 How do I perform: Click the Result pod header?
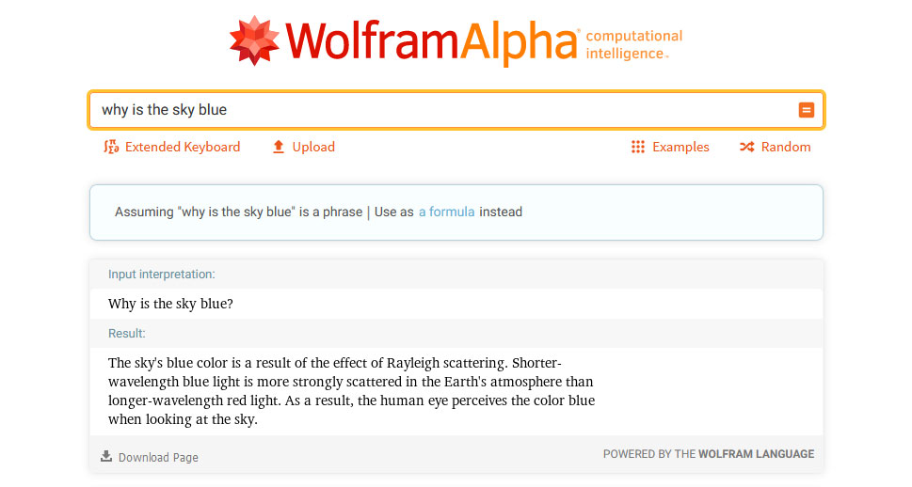pyautogui.click(x=127, y=334)
